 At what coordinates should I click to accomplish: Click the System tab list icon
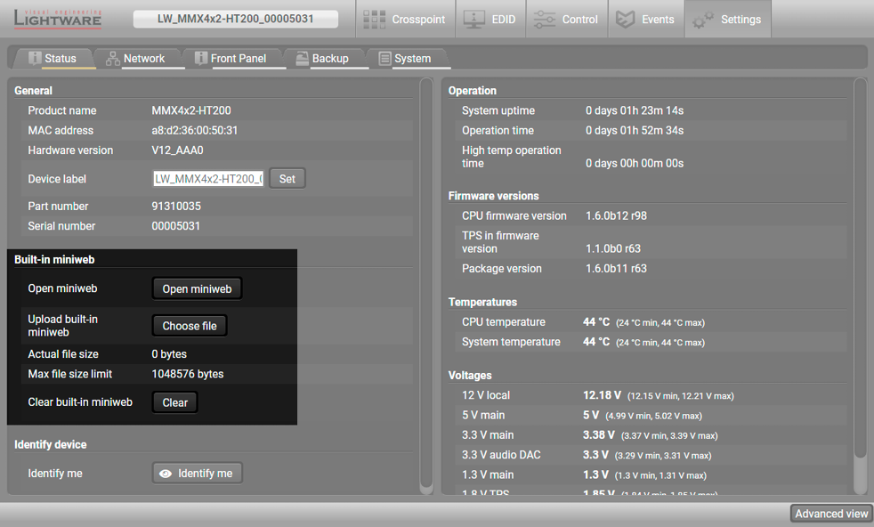click(x=384, y=59)
